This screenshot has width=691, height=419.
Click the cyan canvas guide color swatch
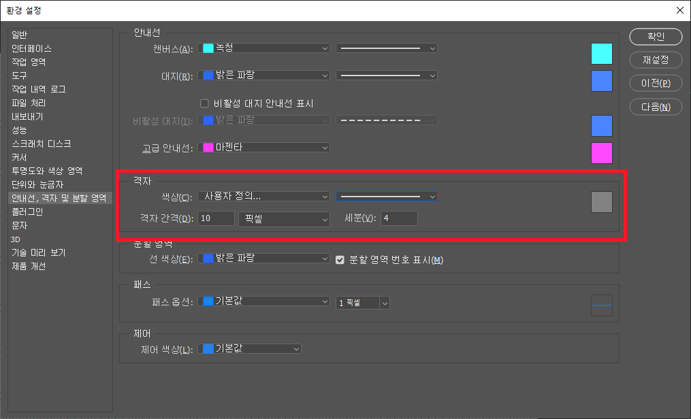pos(601,54)
